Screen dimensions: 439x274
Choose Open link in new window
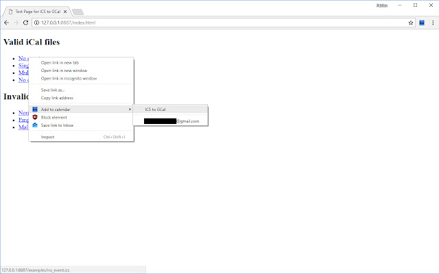point(81,71)
